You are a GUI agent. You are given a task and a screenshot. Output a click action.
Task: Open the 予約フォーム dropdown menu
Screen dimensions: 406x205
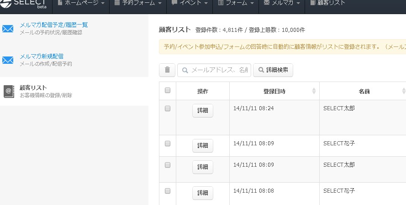(138, 3)
